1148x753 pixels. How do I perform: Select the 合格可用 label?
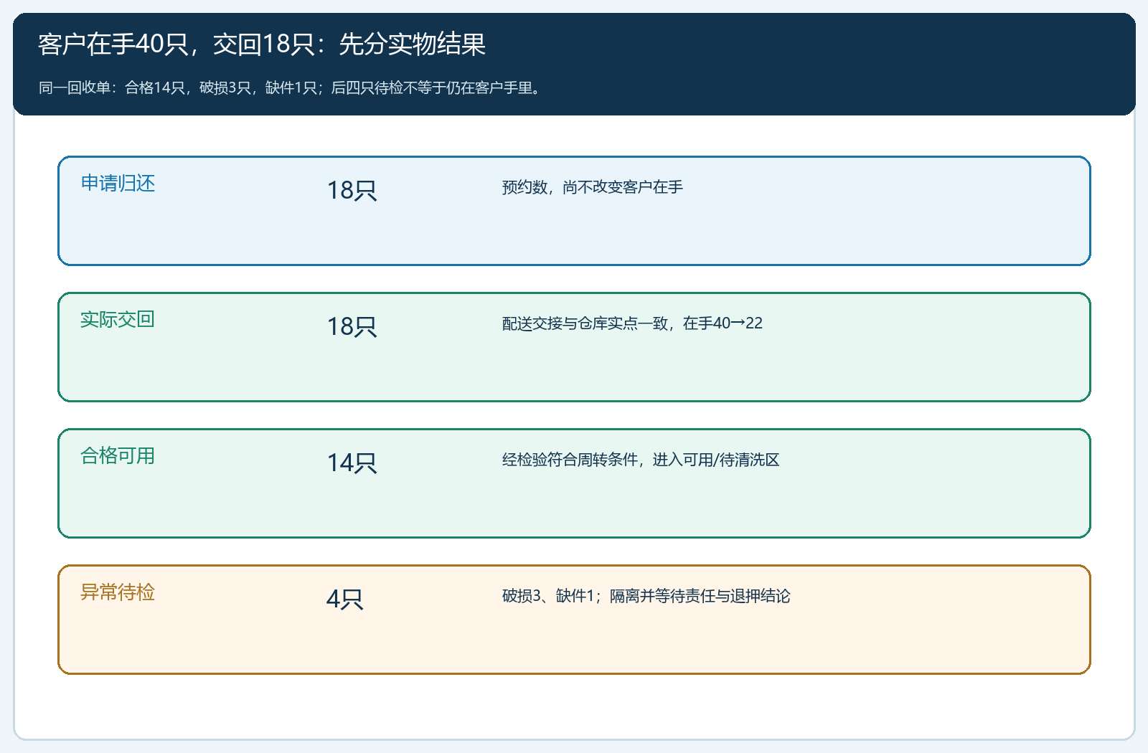[x=118, y=456]
